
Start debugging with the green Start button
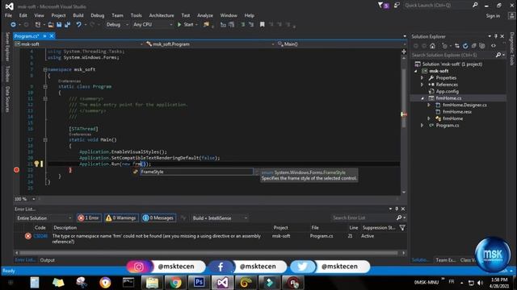(186, 25)
